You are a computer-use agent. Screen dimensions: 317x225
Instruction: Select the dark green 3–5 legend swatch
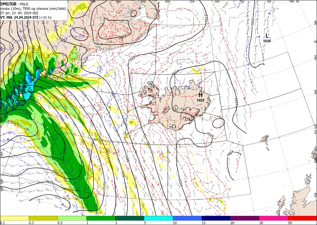130,218
